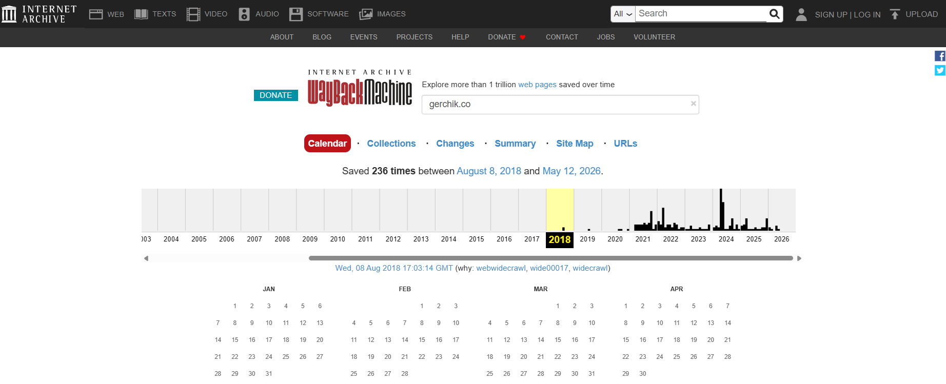Image resolution: width=946 pixels, height=384 pixels.
Task: Select year 2022 on timeline
Action: (671, 239)
